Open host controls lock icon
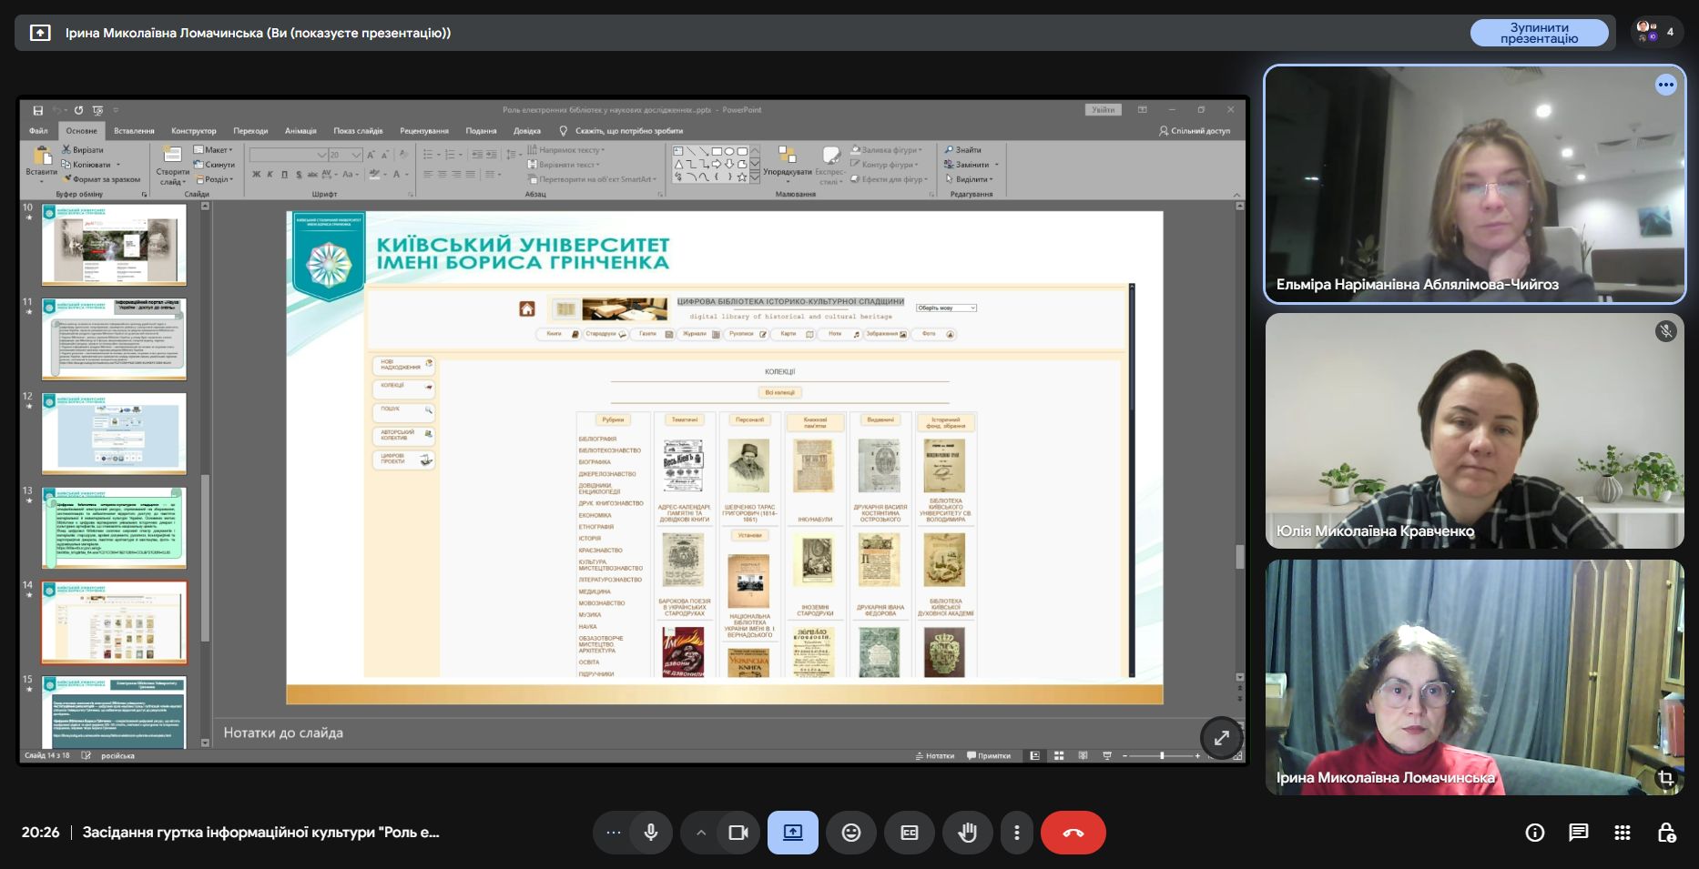Viewport: 1699px width, 869px height. coord(1665,833)
